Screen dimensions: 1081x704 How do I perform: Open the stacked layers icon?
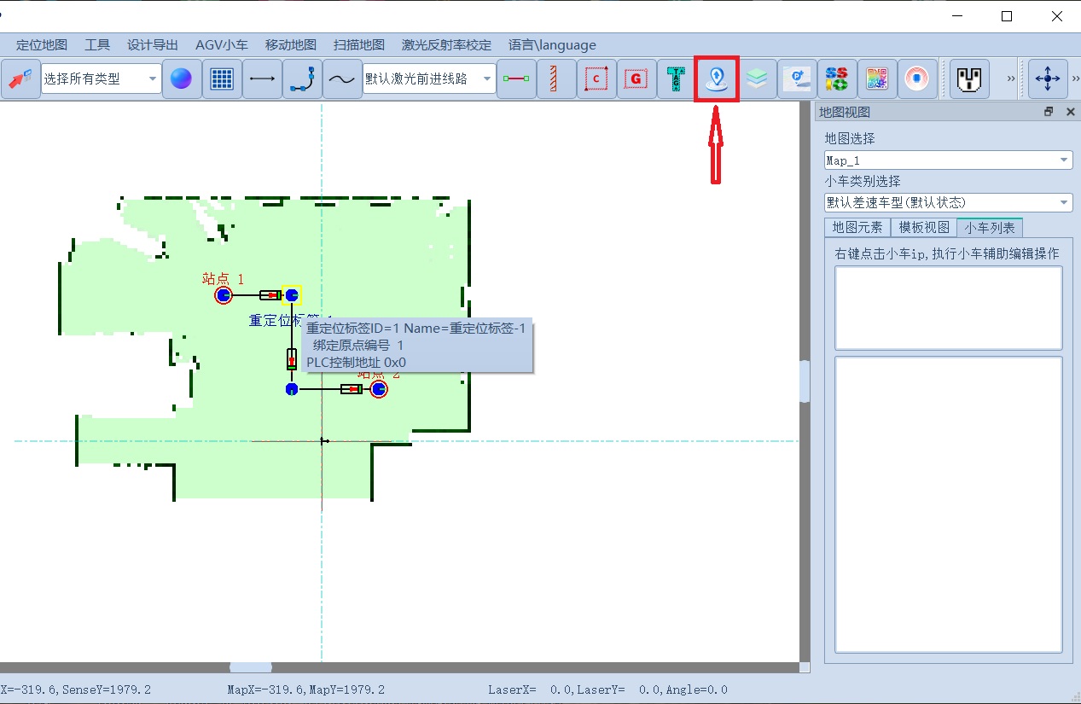[x=757, y=79]
